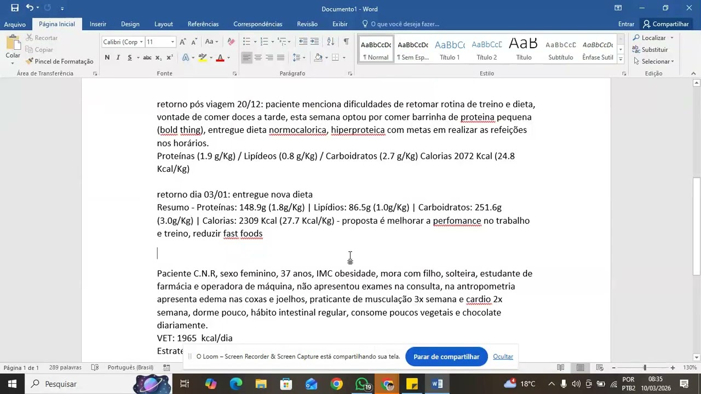The width and height of the screenshot is (701, 394).
Task: Switch to Read Mode view icon
Action: [x=561, y=367]
